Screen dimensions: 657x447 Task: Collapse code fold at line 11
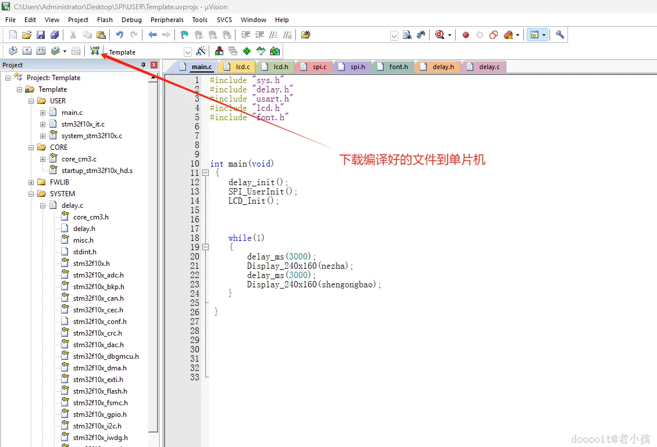tap(205, 172)
